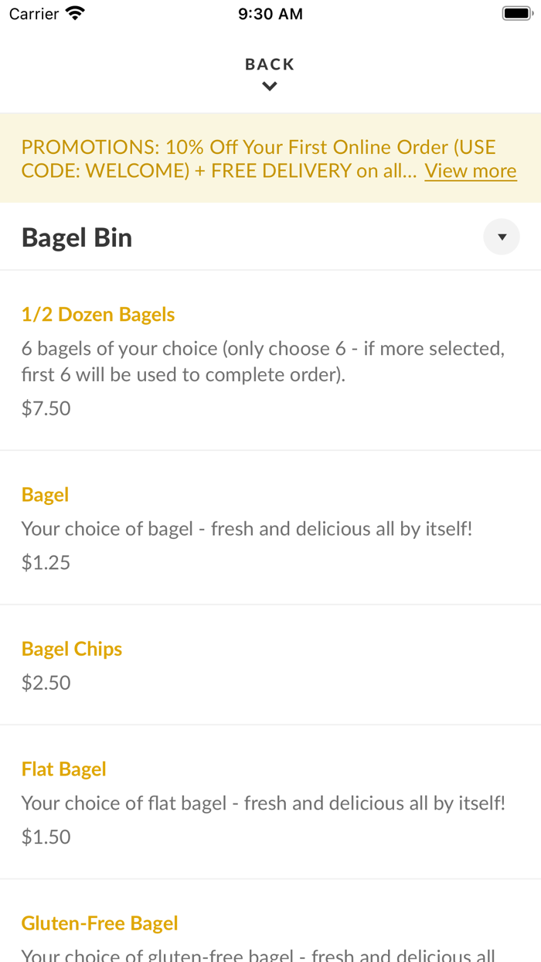
Task: Open the Flat Bagel item
Action: click(64, 769)
